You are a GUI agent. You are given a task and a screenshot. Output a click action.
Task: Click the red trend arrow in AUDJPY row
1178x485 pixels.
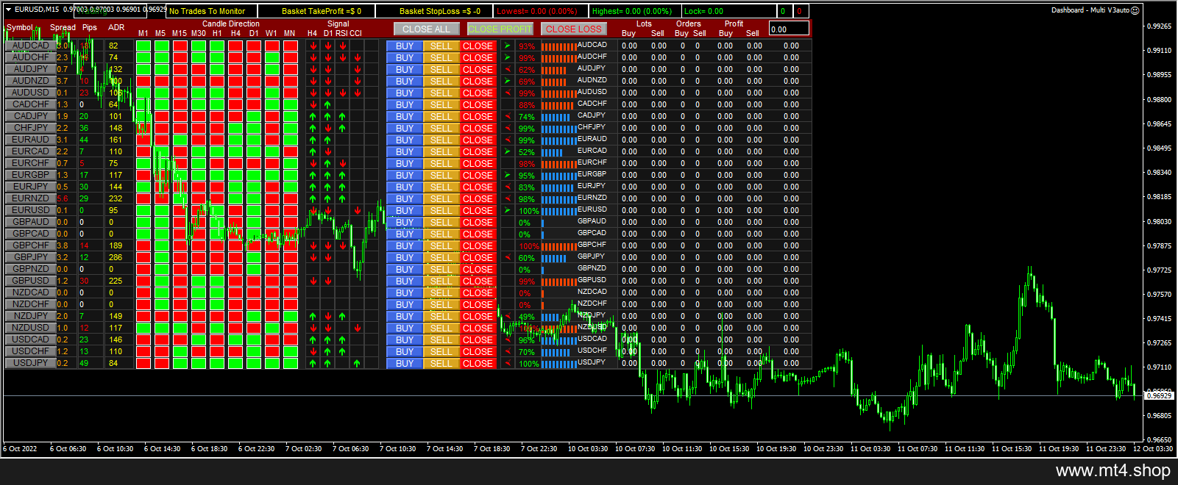pyautogui.click(x=507, y=69)
